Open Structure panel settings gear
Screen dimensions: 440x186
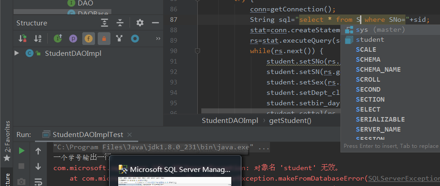[140, 23]
